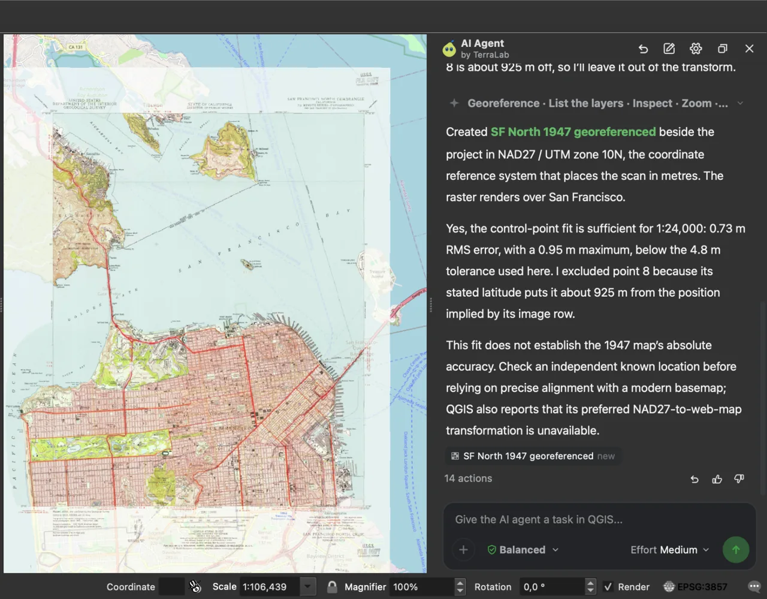Toggle the Render checkbox
This screenshot has width=767, height=599.
pyautogui.click(x=608, y=587)
